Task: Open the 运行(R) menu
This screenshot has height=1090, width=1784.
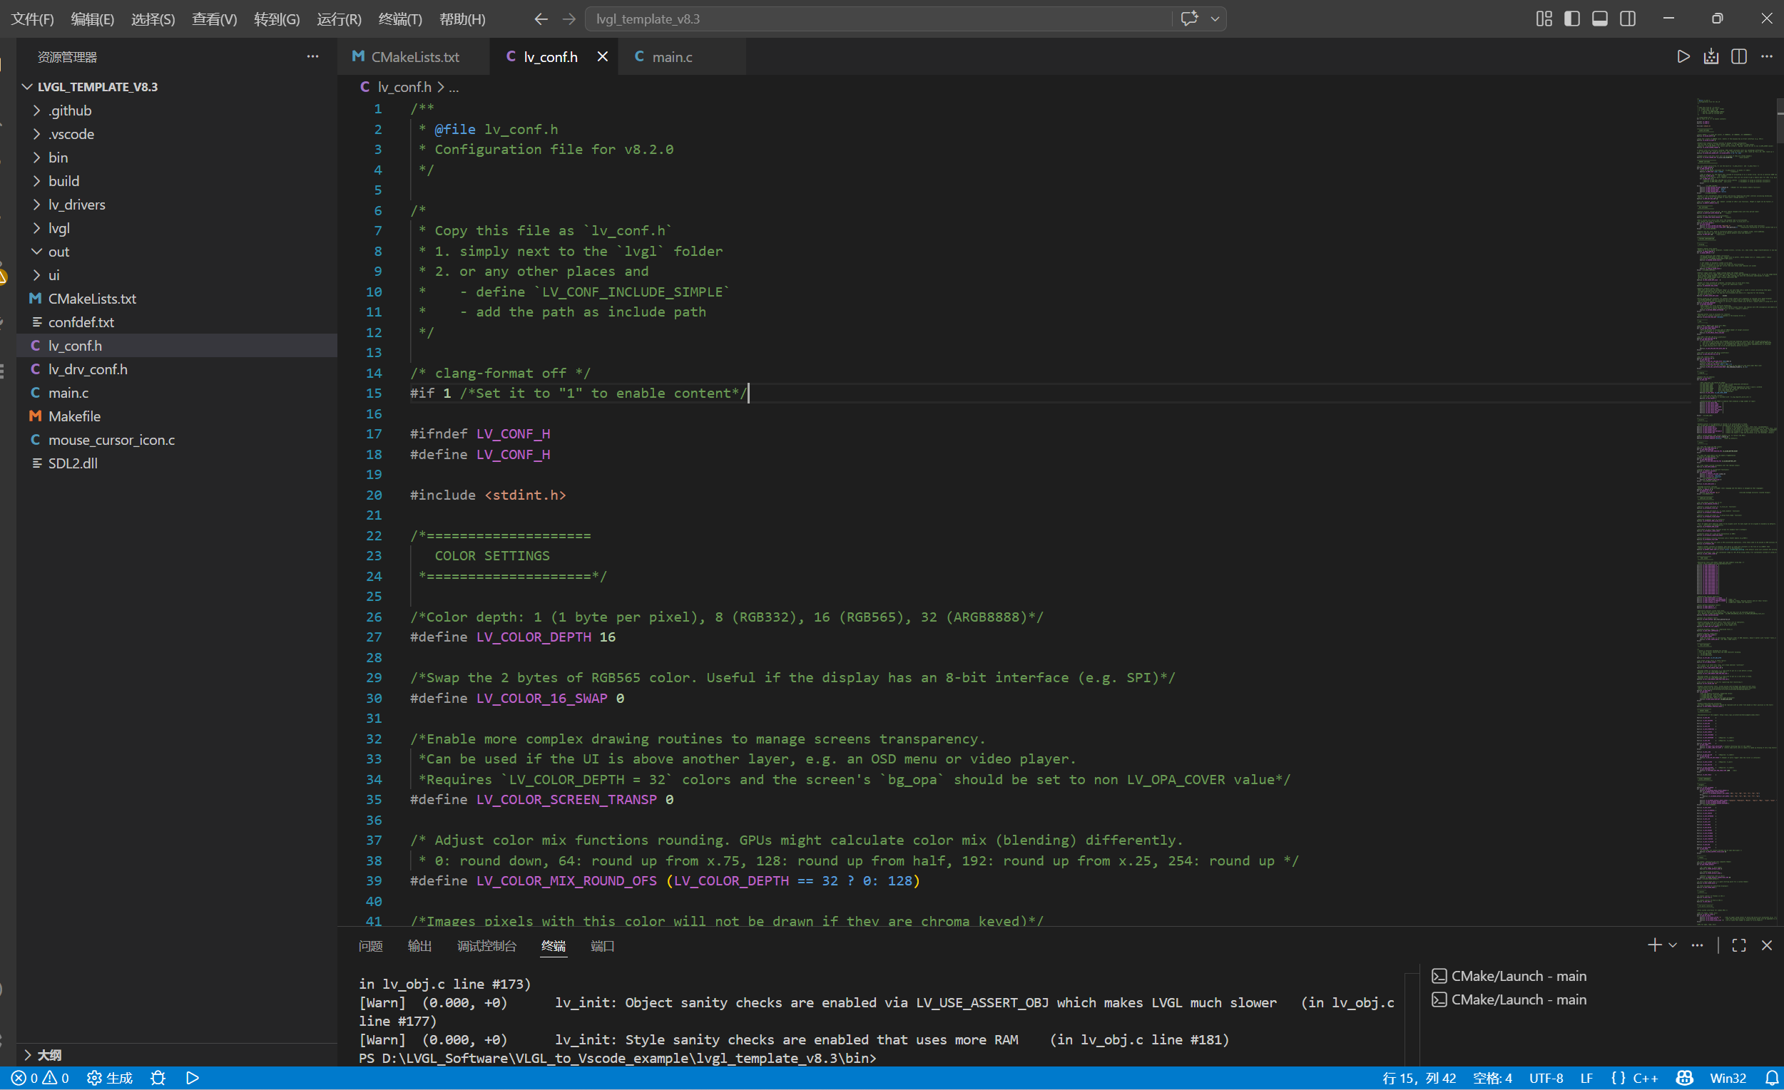Action: tap(340, 19)
